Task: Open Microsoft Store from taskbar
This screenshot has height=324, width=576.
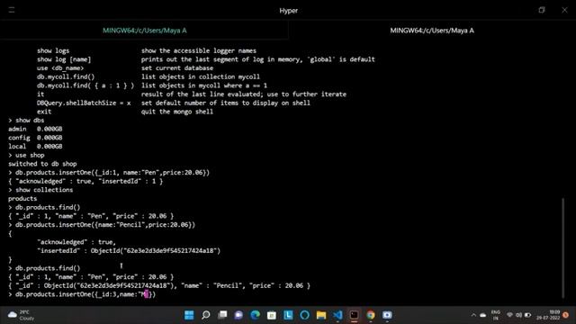Action: click(x=272, y=315)
